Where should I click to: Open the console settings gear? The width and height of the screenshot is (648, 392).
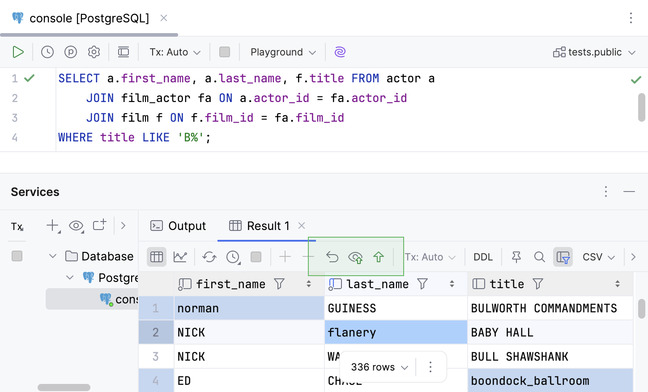point(94,52)
